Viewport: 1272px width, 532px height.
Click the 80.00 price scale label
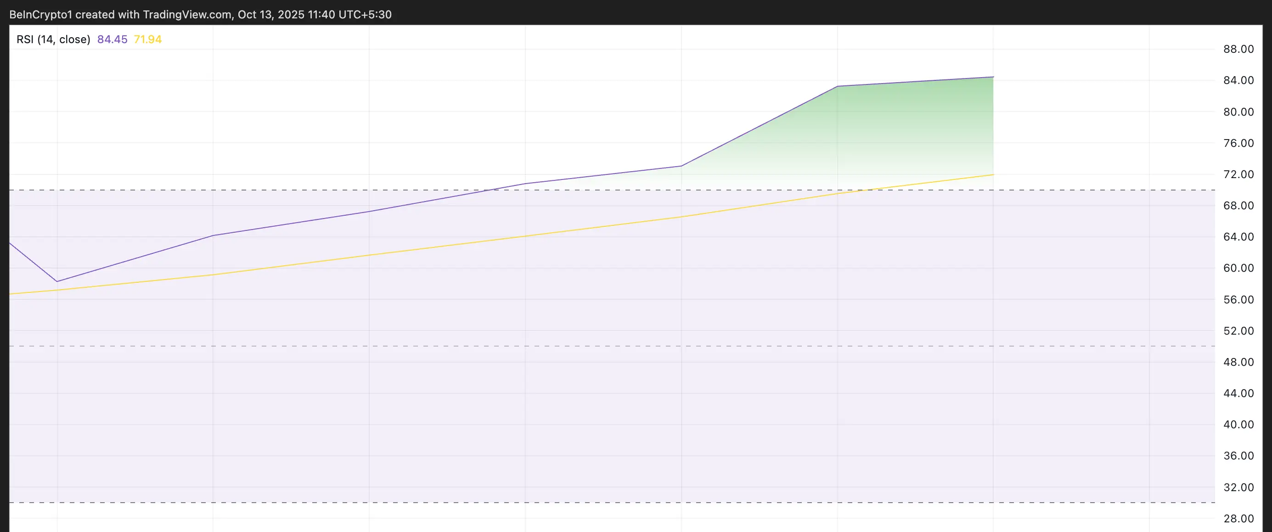(1238, 112)
